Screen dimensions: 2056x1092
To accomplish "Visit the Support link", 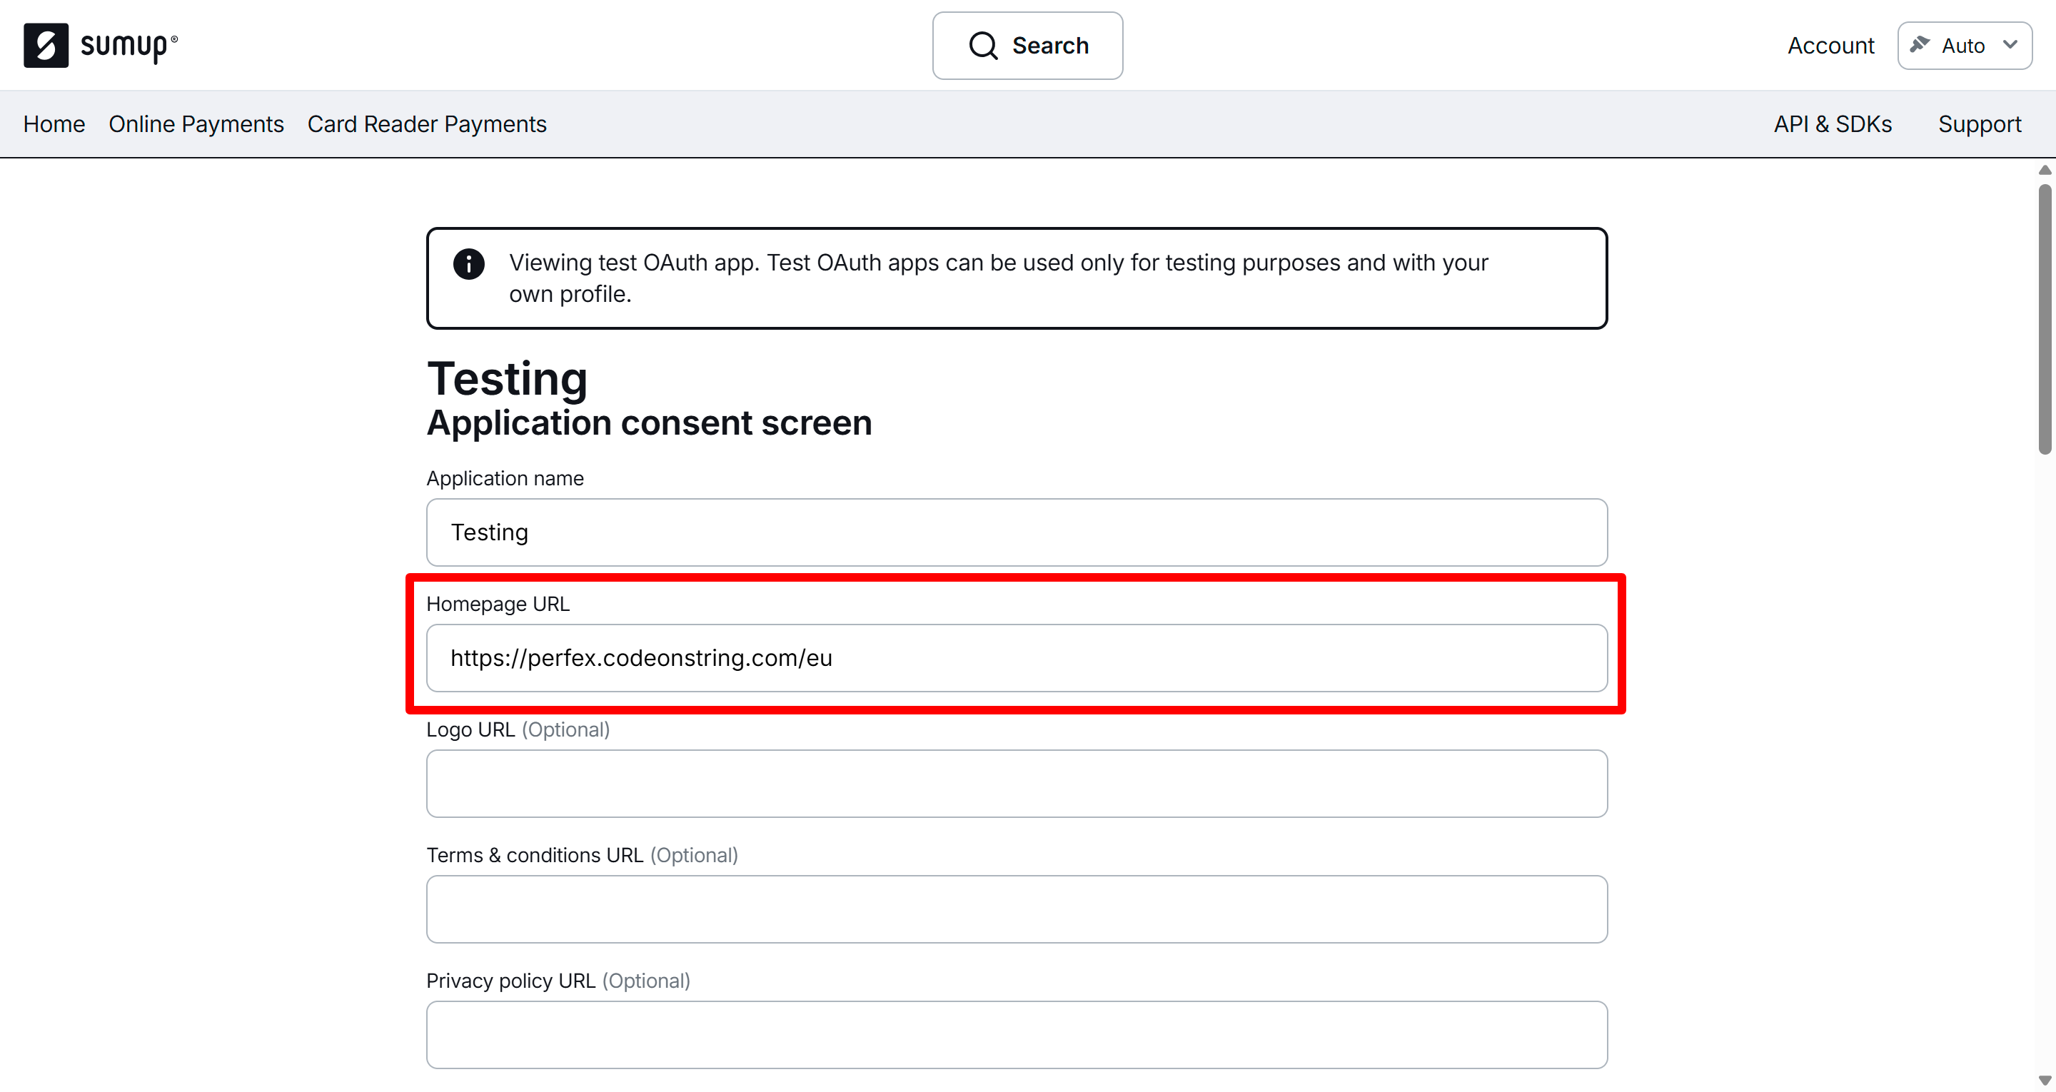I will pos(1979,123).
